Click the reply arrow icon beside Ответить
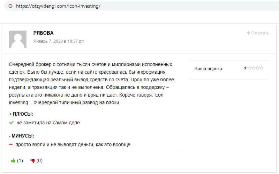The height and width of the screenshot is (174, 279). point(248,33)
